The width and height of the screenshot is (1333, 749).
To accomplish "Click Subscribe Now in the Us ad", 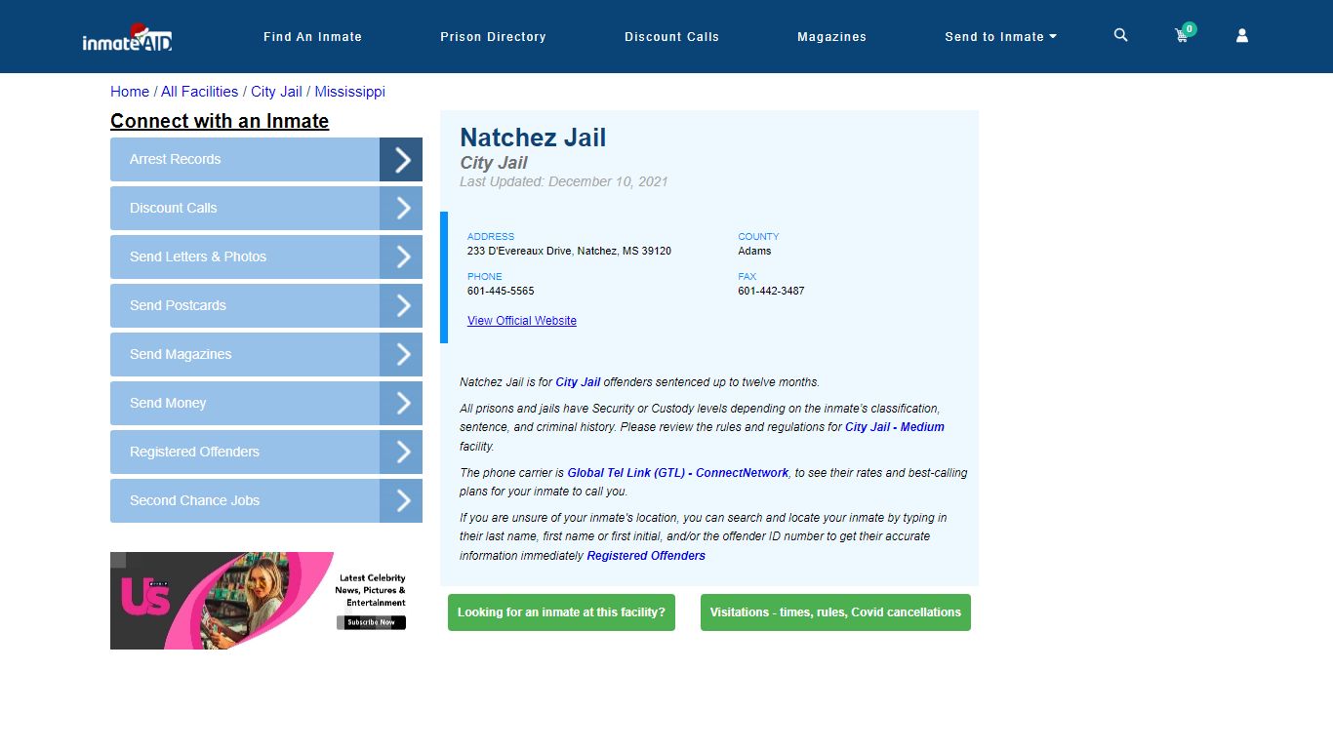I will pyautogui.click(x=372, y=622).
